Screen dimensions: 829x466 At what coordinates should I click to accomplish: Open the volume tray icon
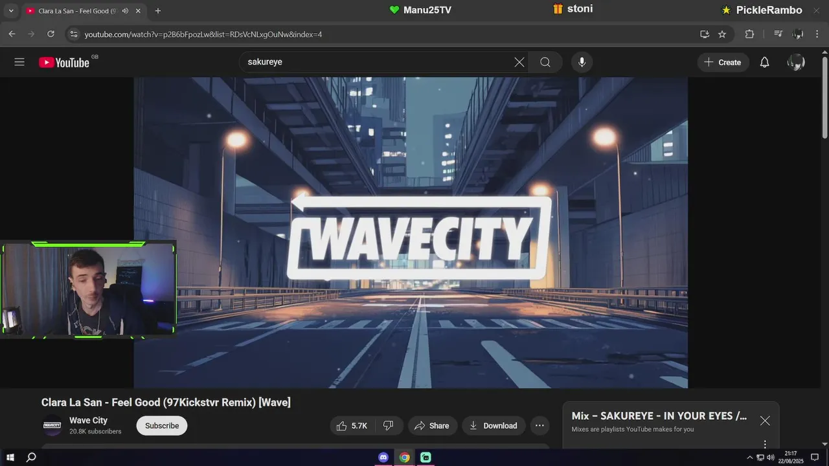(770, 458)
